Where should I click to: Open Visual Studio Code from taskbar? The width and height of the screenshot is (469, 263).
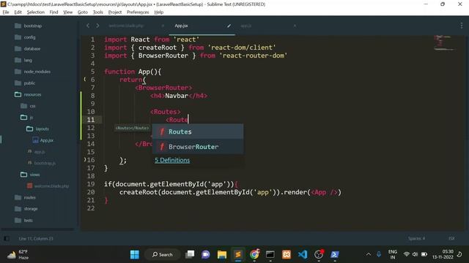pyautogui.click(x=303, y=255)
